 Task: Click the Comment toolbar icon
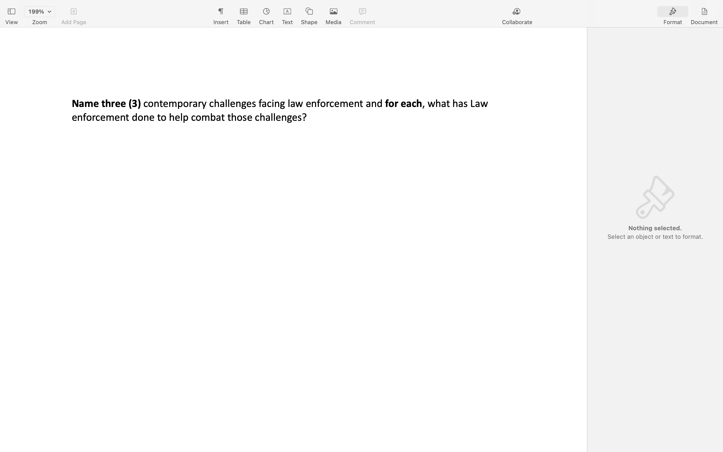362,11
